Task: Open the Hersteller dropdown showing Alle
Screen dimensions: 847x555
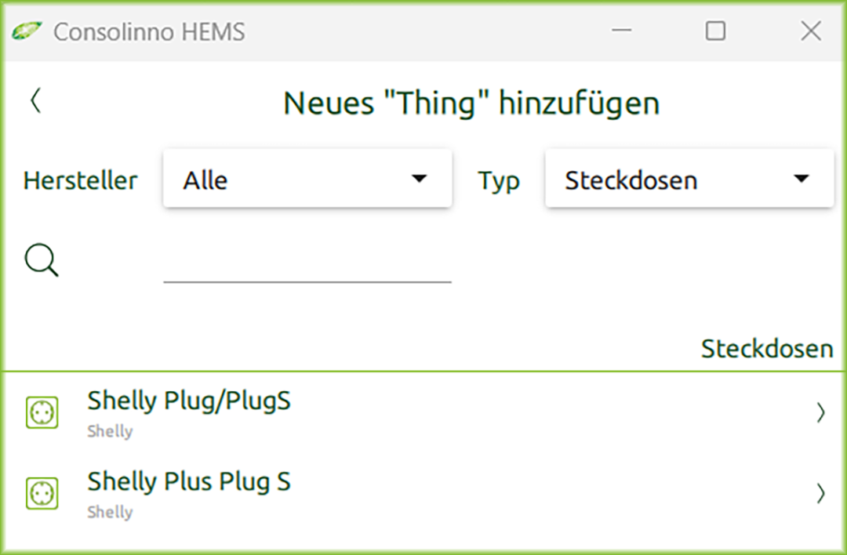Action: (307, 180)
